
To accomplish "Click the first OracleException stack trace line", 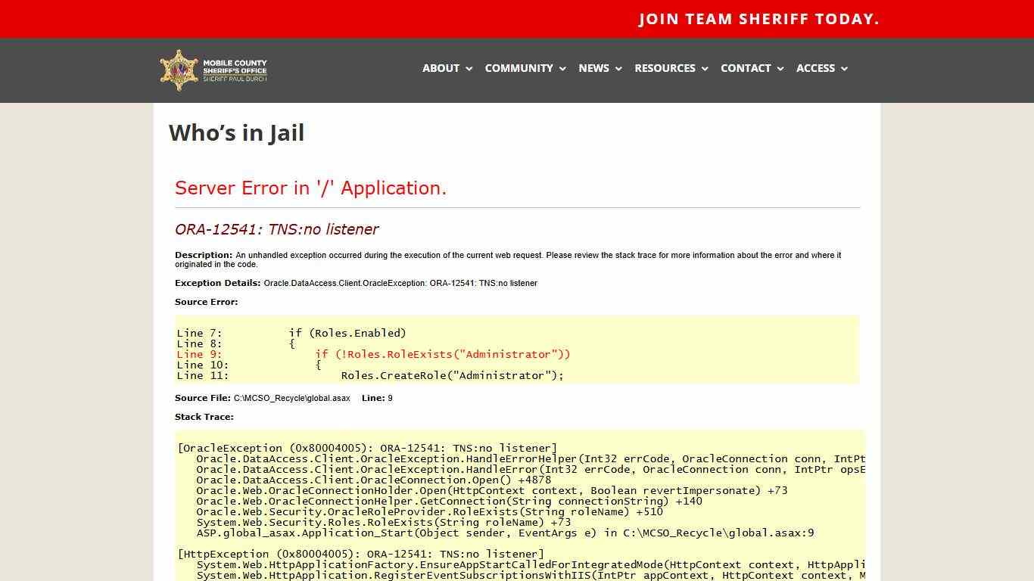I will [x=367, y=448].
